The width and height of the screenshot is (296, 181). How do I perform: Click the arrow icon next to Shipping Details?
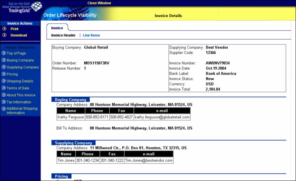(4, 81)
